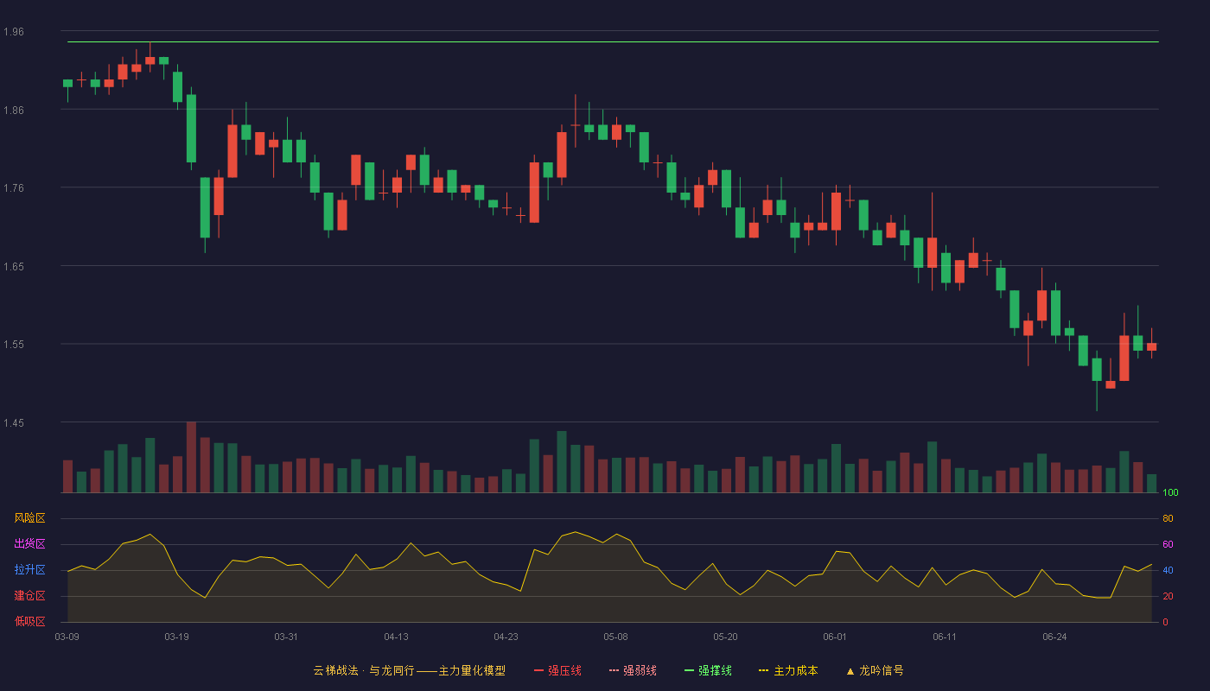Click the 03-09 date label
Screen dimensions: 1210x691
67,637
